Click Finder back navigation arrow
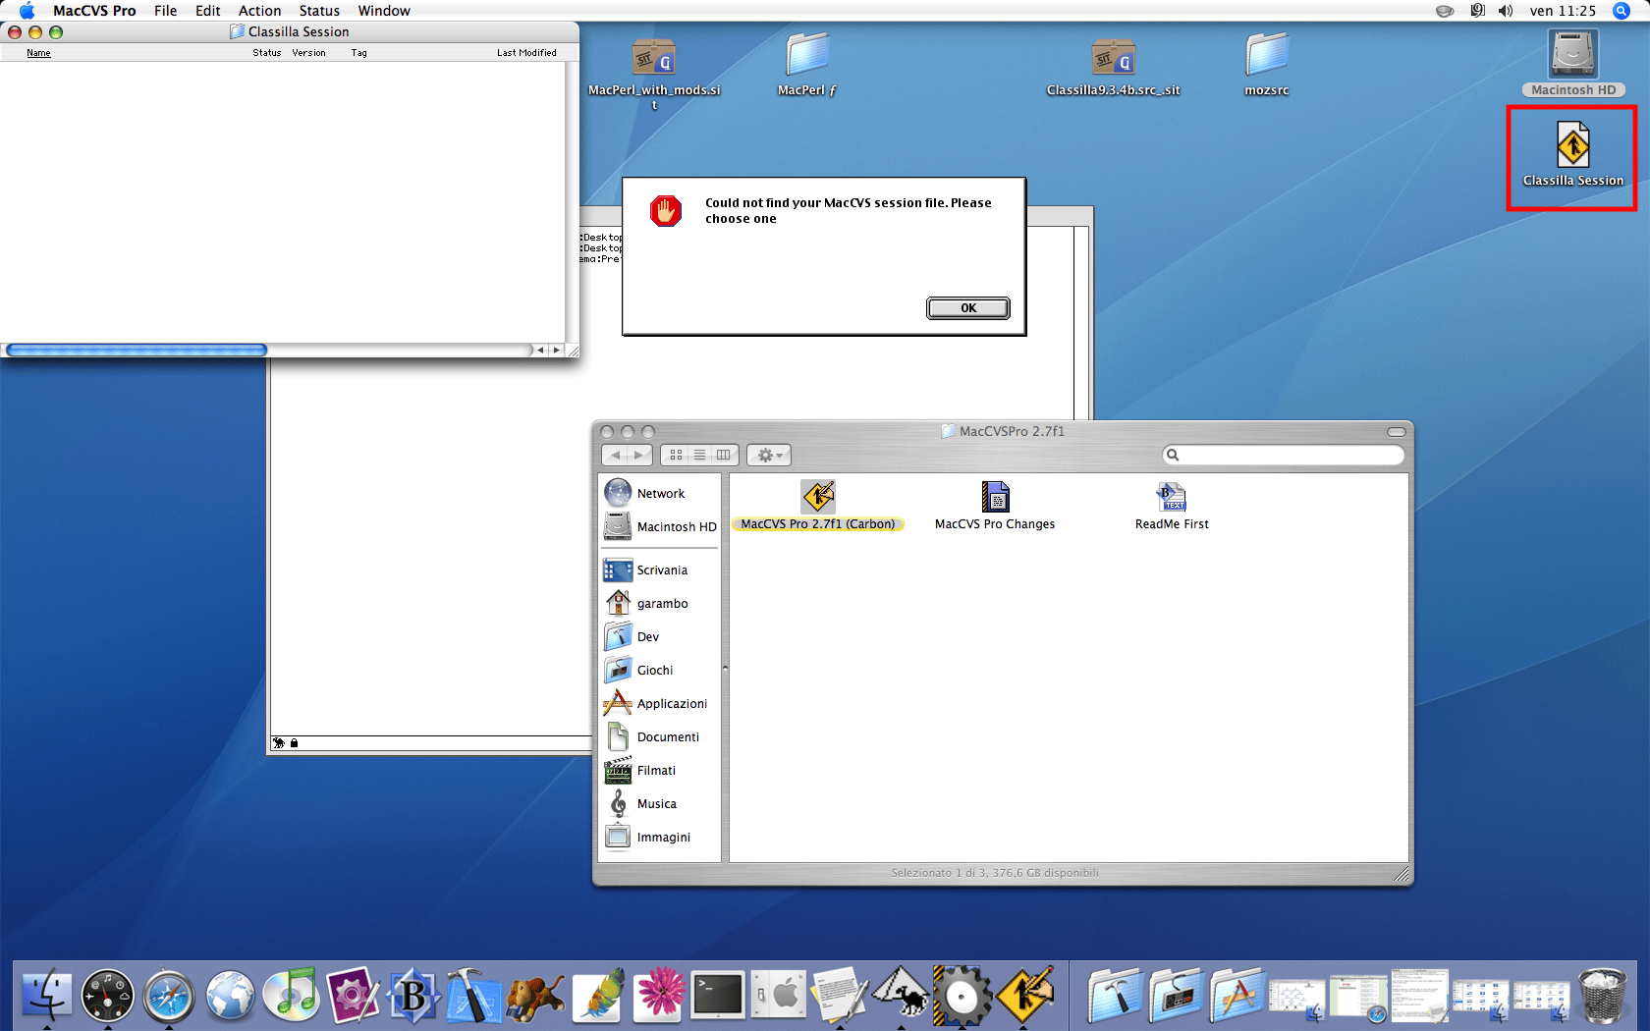 (616, 455)
